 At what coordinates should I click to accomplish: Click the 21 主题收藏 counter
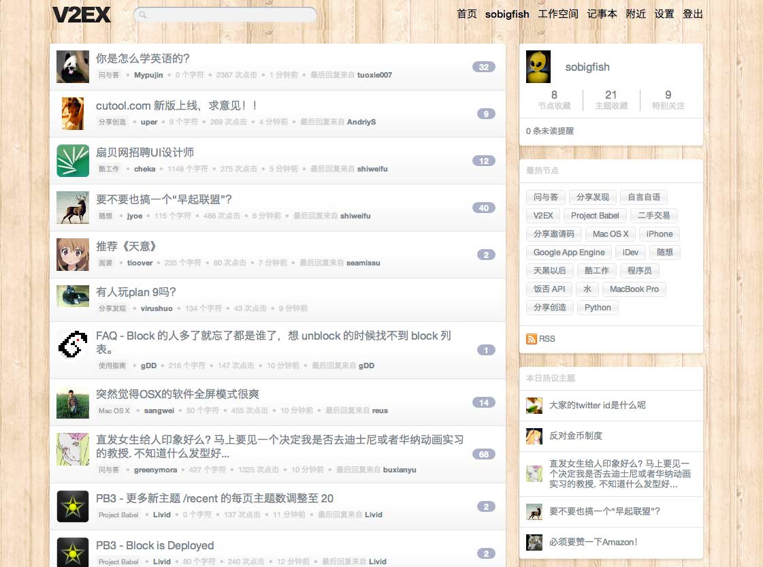611,99
